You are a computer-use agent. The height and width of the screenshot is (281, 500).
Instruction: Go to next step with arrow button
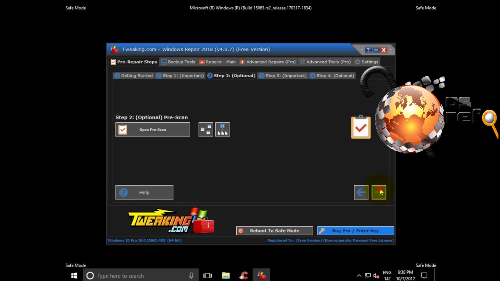click(379, 192)
